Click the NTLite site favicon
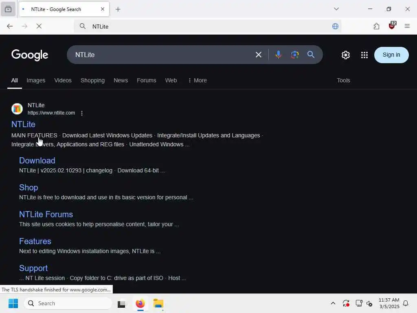 (x=17, y=109)
